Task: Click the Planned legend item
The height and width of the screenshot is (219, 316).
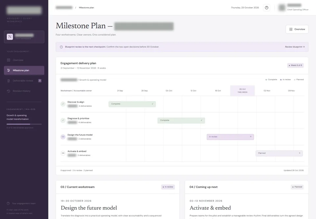Action: point(299,80)
